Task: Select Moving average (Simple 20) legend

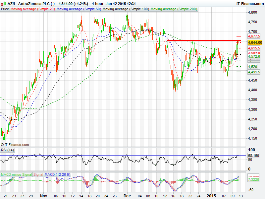Action: click(32, 9)
